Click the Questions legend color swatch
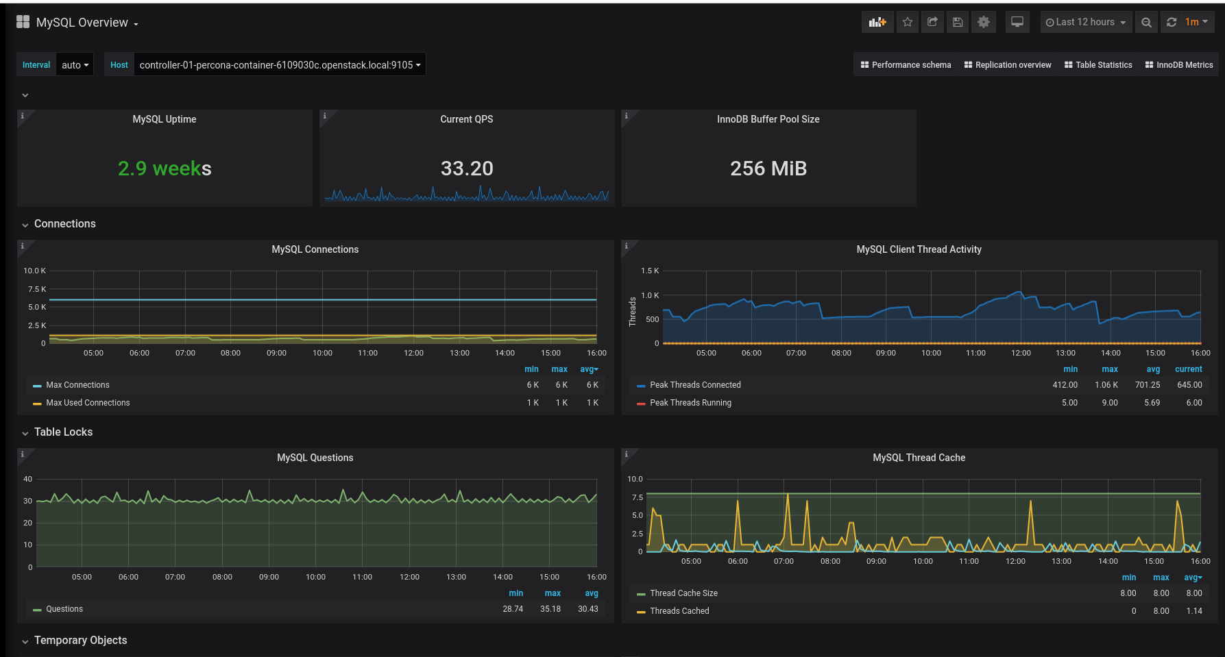 pyautogui.click(x=37, y=610)
